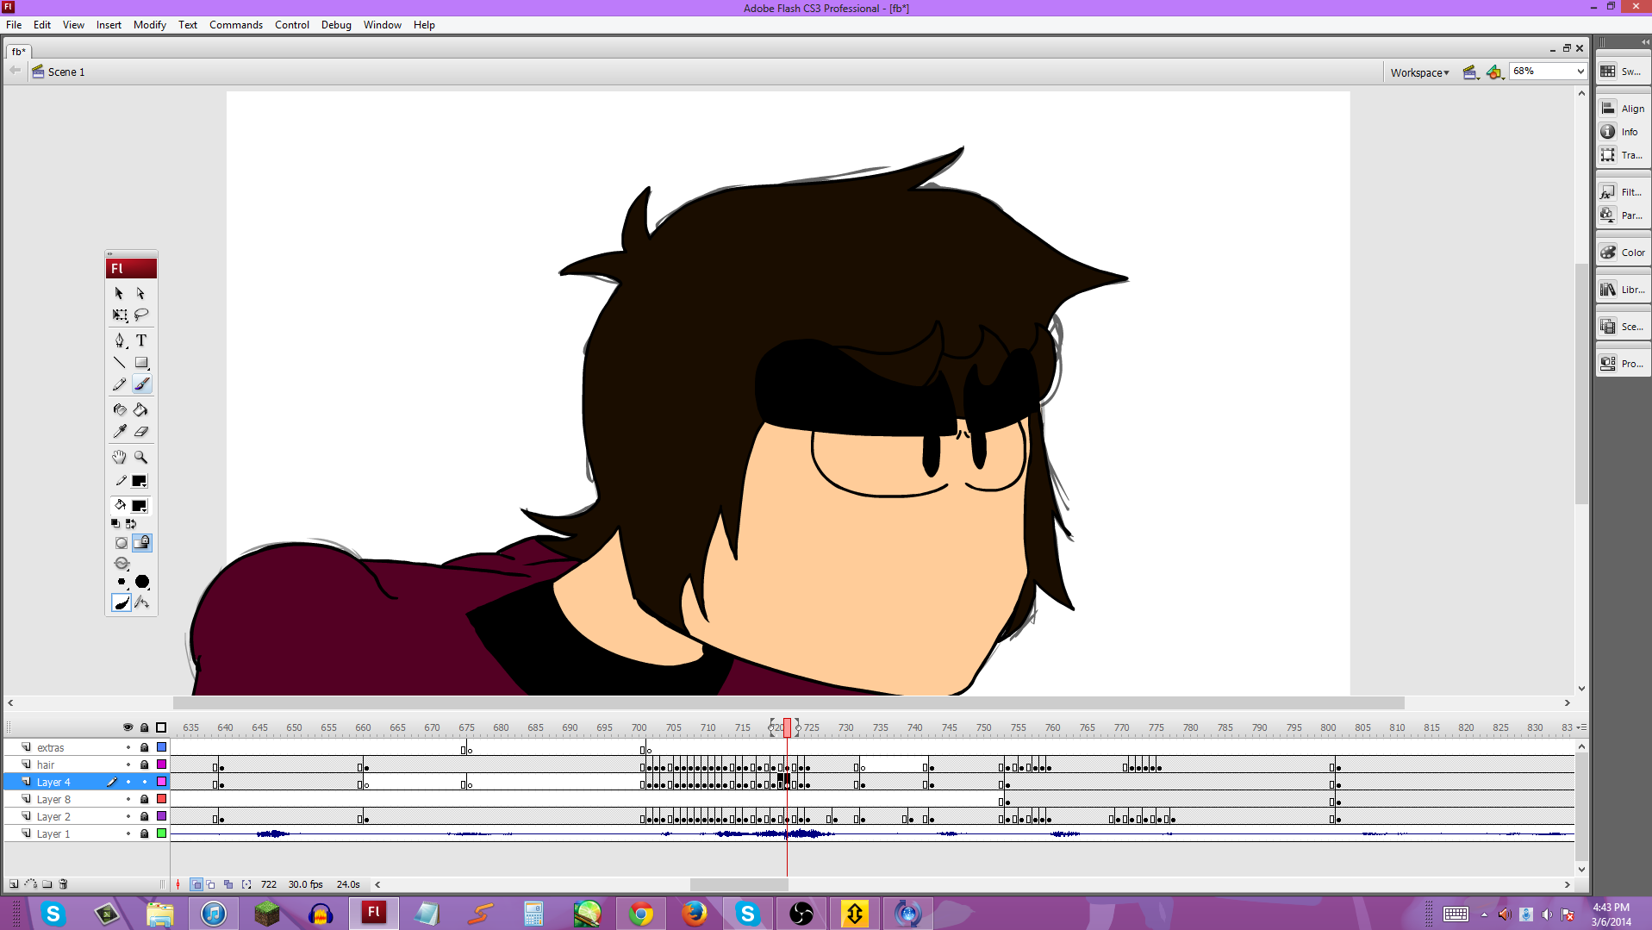The height and width of the screenshot is (930, 1652).
Task: Select the Rectangle tool
Action: pos(141,363)
